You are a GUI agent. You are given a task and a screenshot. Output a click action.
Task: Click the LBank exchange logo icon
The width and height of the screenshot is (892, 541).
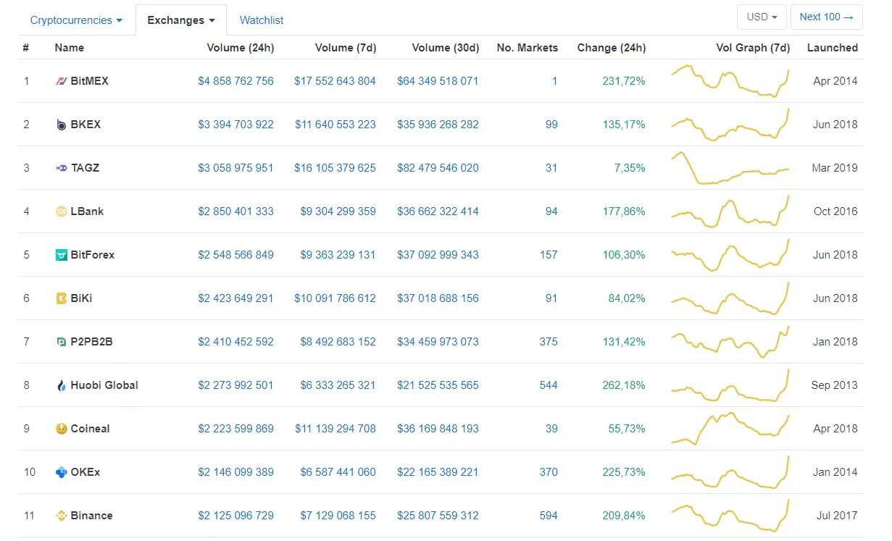point(62,211)
